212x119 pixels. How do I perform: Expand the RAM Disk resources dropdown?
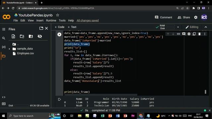[x=178, y=27]
